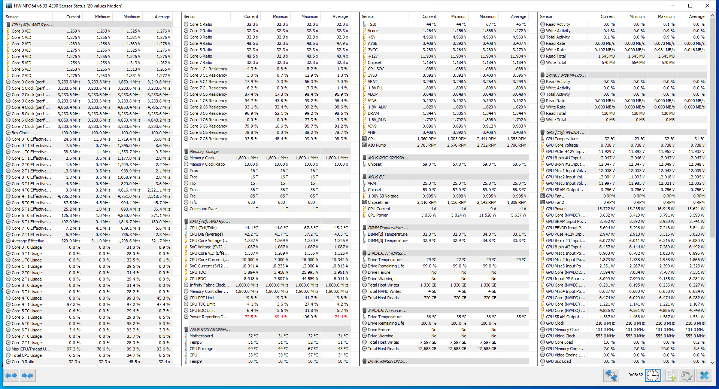Click the round icon beside Core 1 Ratio

click(x=186, y=24)
